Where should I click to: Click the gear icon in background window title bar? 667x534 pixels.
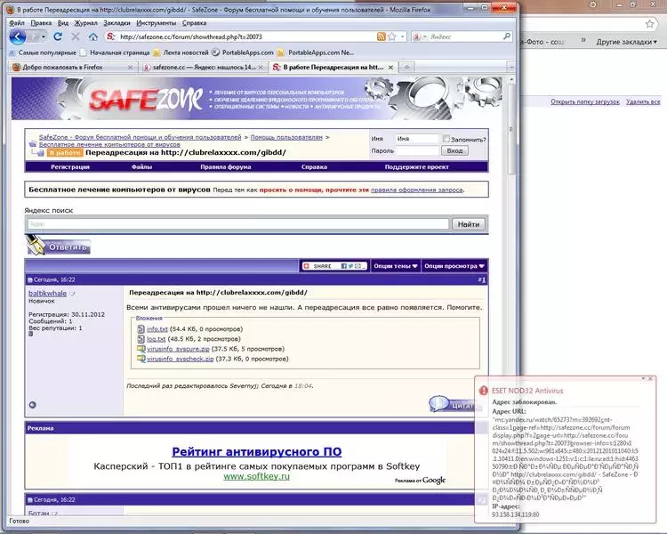pos(593,4)
